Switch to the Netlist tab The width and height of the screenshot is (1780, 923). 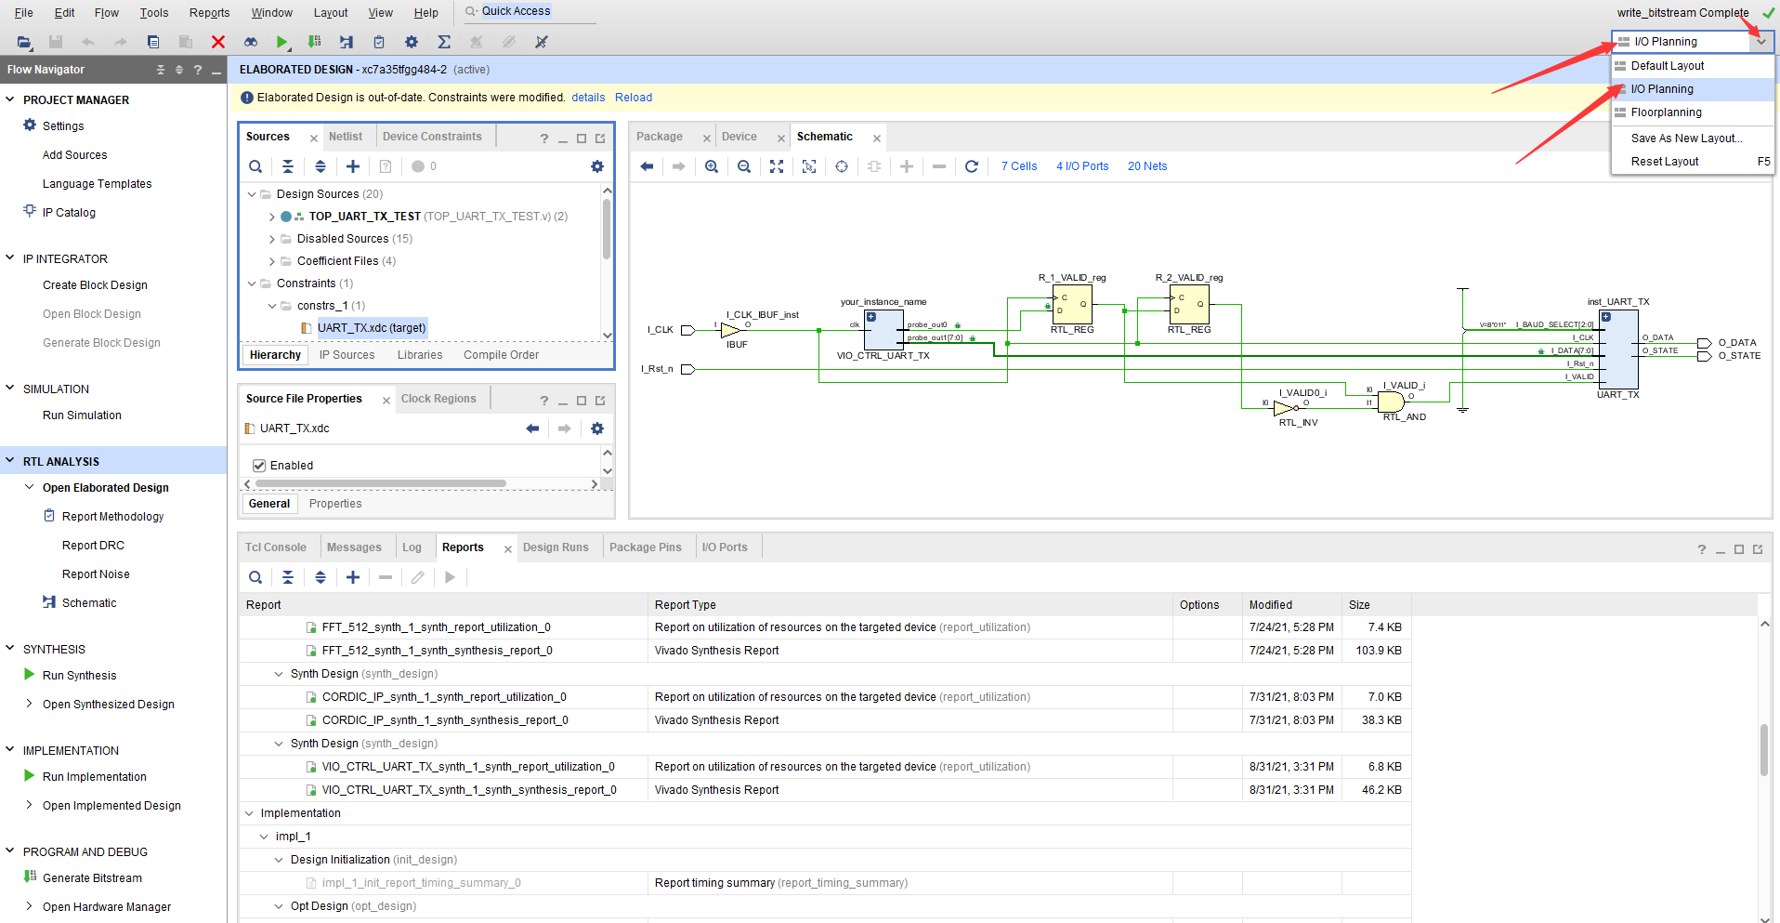click(x=346, y=137)
